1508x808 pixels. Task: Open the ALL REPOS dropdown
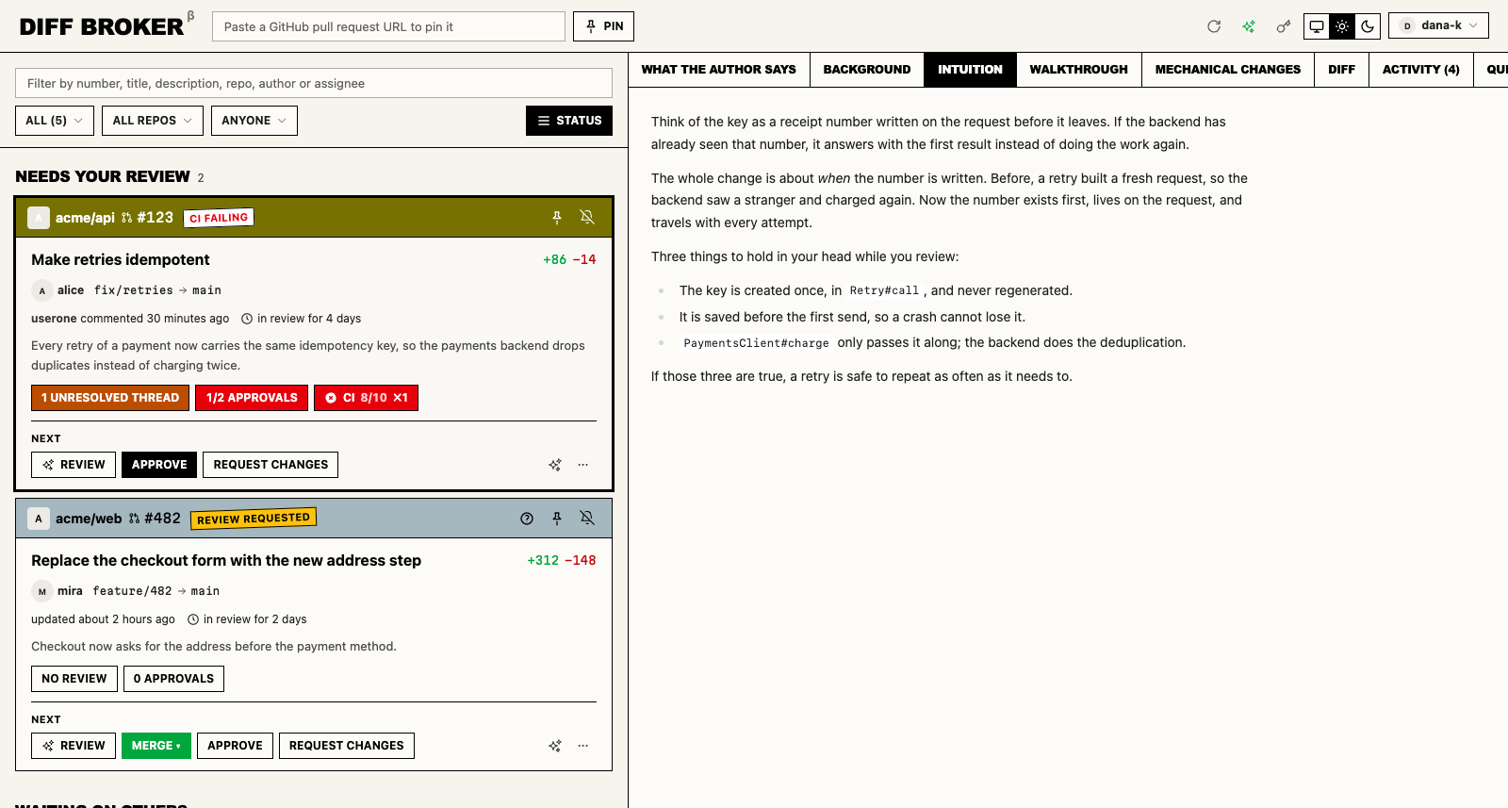tap(153, 121)
